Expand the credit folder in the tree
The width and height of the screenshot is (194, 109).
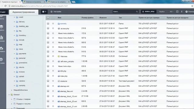tap(14, 17)
